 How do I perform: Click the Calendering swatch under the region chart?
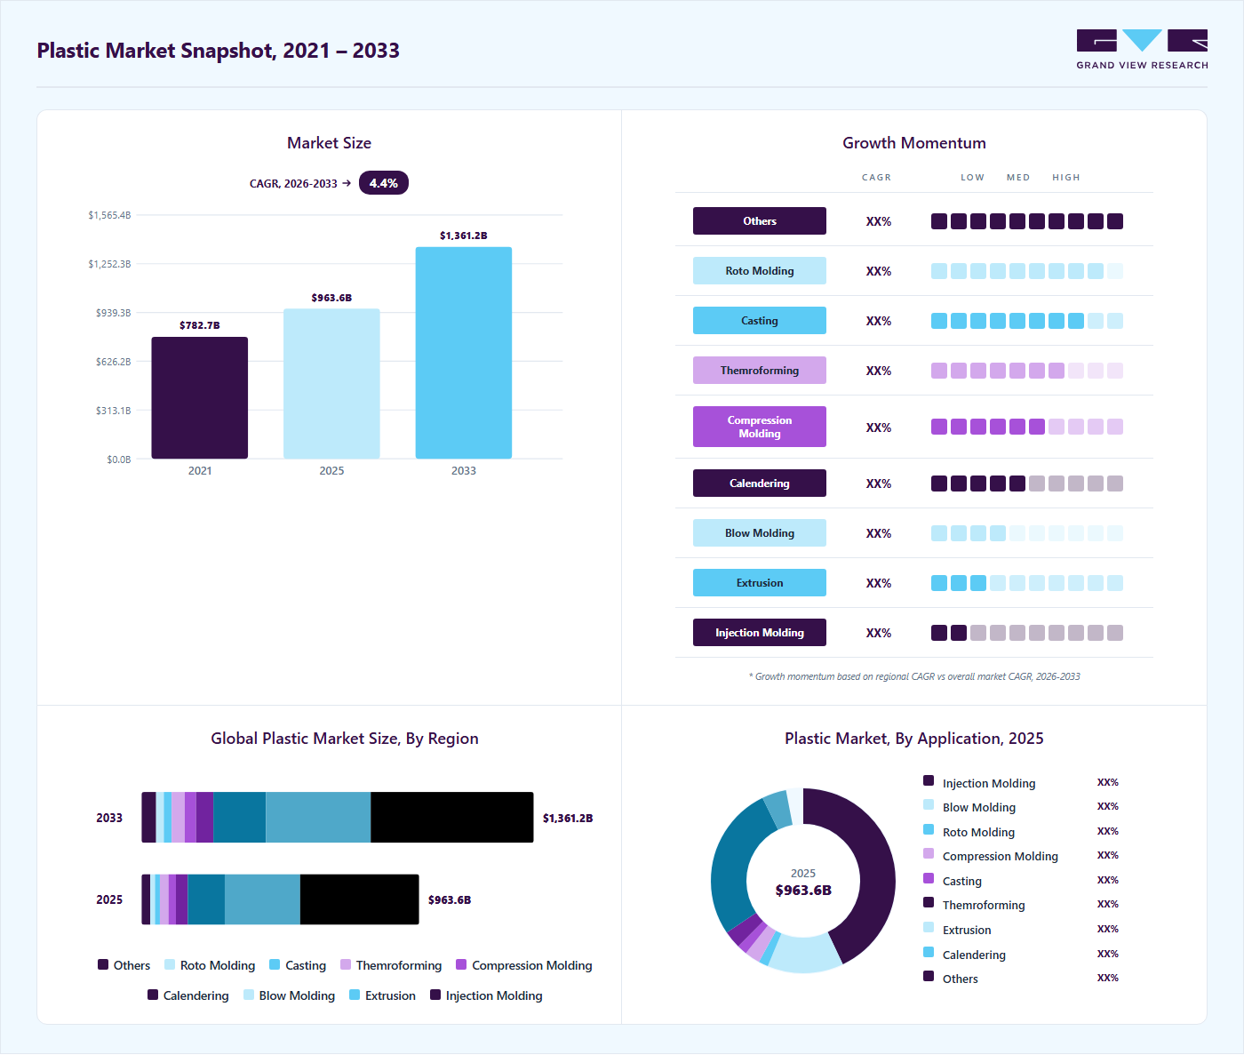coord(153,995)
